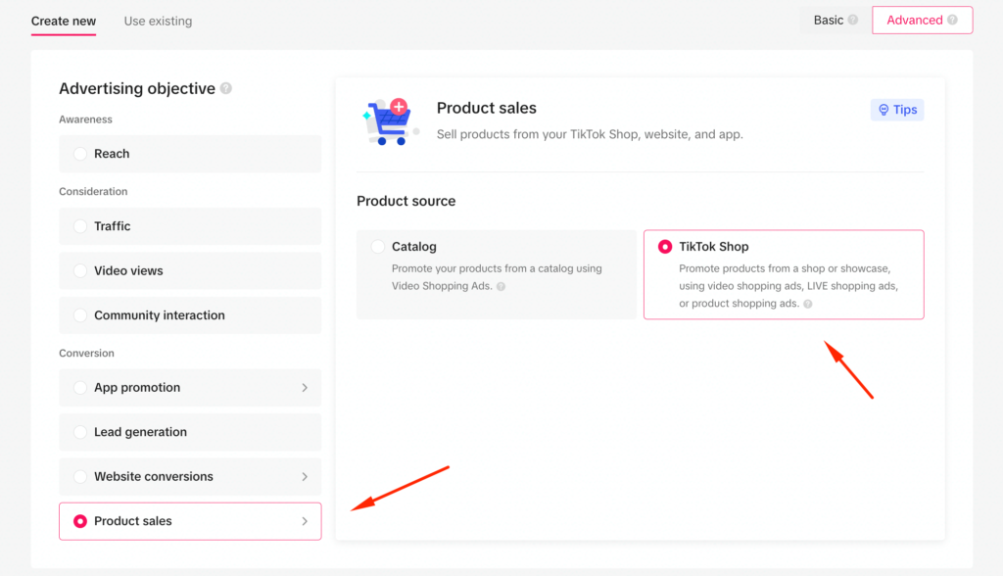Expand the Product sales chevron
The height and width of the screenshot is (576, 1003).
pos(305,521)
